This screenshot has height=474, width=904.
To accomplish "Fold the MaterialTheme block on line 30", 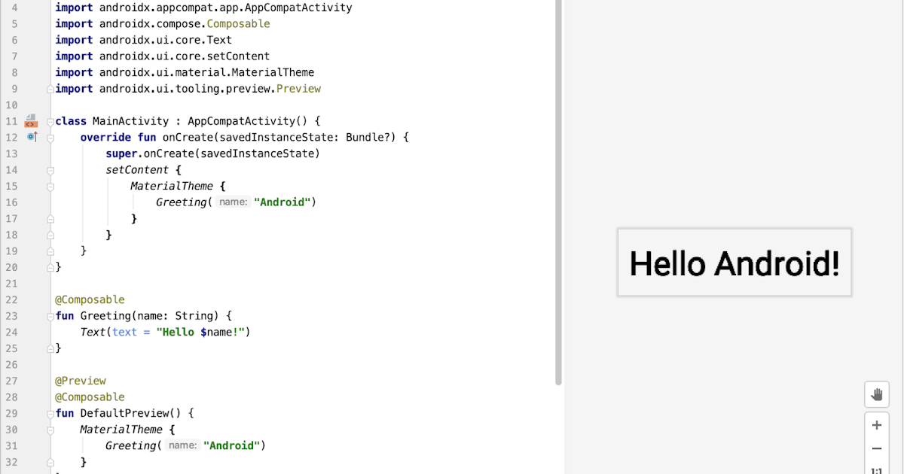I will pyautogui.click(x=50, y=430).
